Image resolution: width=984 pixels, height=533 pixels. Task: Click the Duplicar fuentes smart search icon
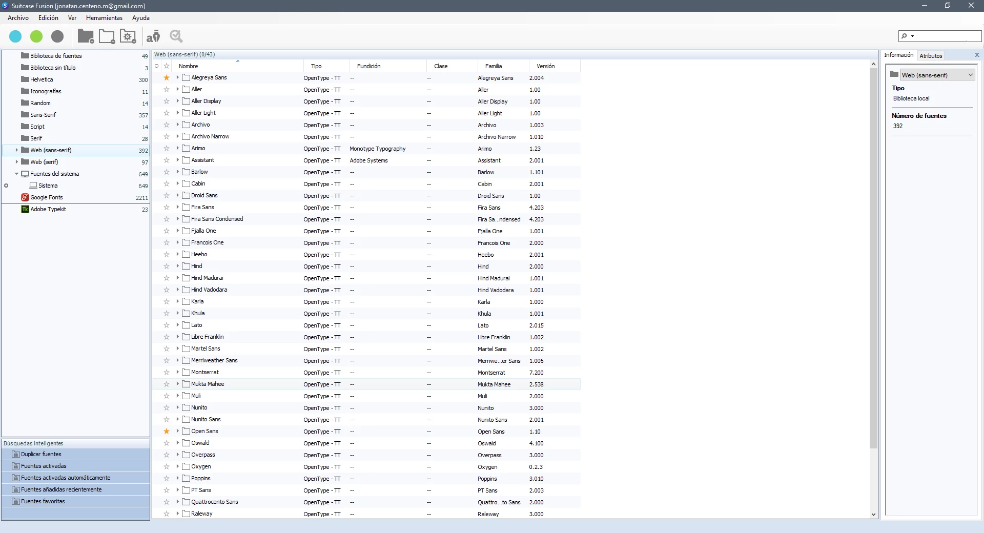[16, 454]
